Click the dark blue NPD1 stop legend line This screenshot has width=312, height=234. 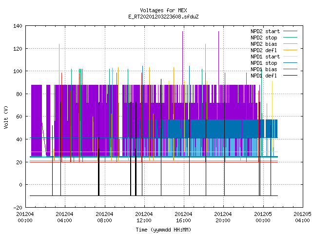tap(290, 63)
